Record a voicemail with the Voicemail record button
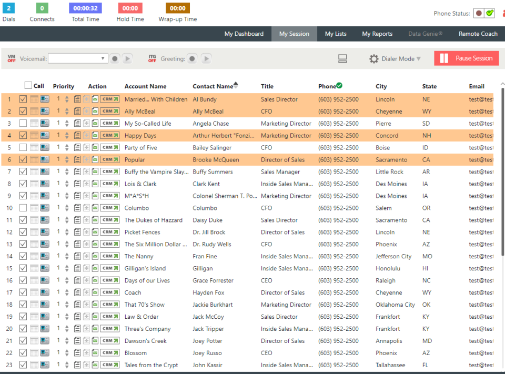Image resolution: width=505 pixels, height=374 pixels. coord(115,58)
